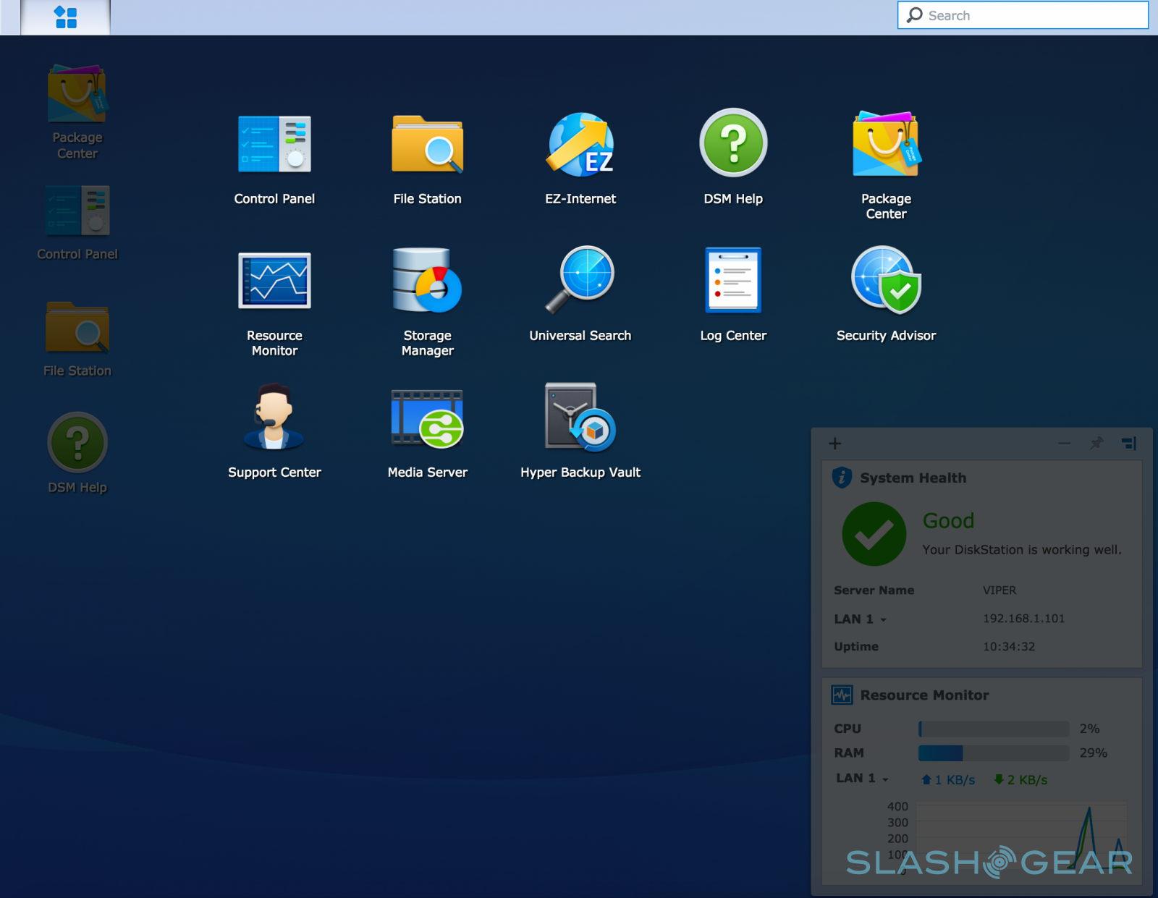Minimize the widget panel

coord(1064,443)
